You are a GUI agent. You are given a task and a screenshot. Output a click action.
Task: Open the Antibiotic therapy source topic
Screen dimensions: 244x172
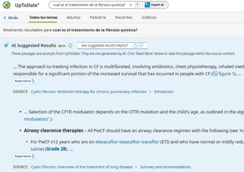pos(89,91)
